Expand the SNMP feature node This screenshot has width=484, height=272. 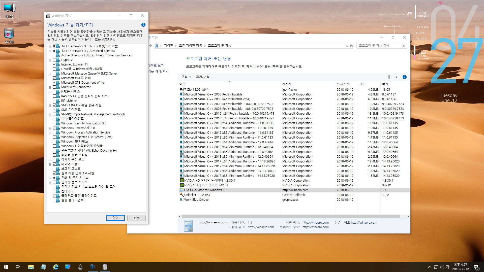point(50,115)
